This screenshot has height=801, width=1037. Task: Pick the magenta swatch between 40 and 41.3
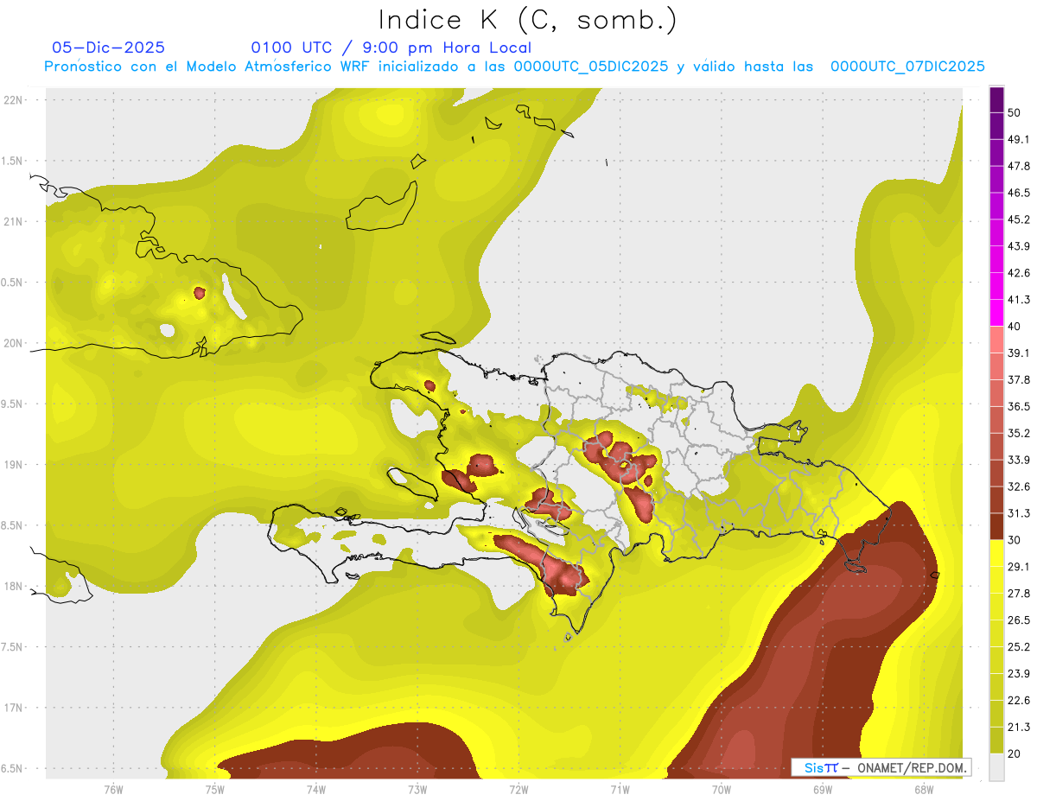click(996, 313)
